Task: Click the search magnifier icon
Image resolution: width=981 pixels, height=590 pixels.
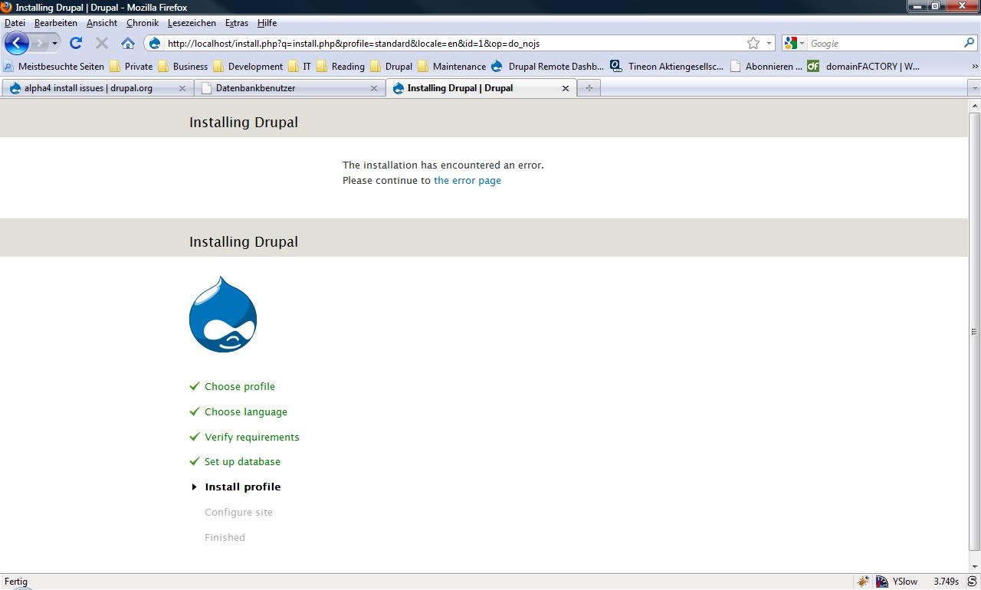Action: click(x=970, y=44)
